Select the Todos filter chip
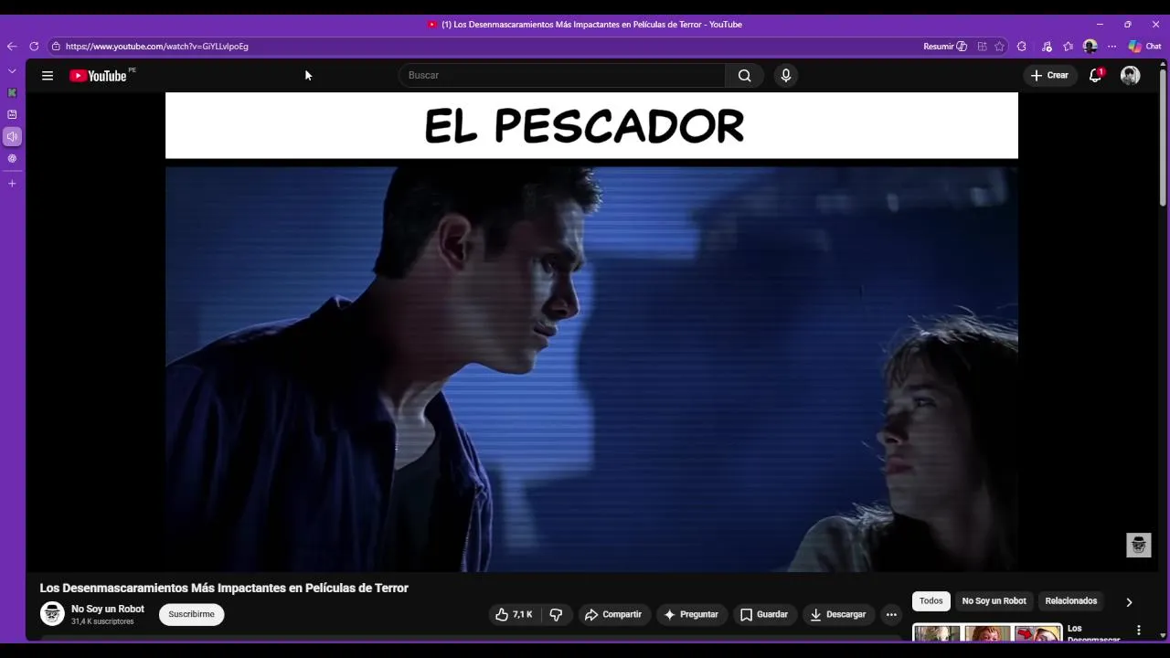This screenshot has width=1170, height=658. [931, 601]
